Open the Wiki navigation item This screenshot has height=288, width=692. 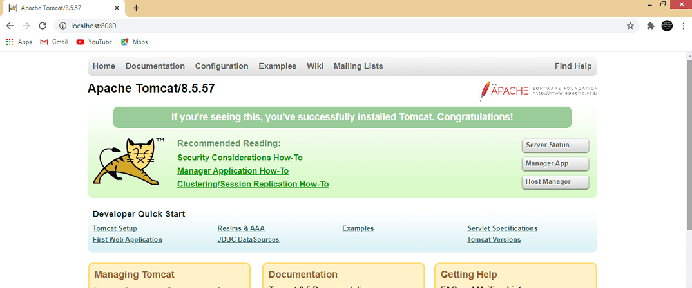[315, 66]
